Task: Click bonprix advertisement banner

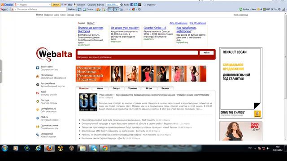Action: pos(241,131)
